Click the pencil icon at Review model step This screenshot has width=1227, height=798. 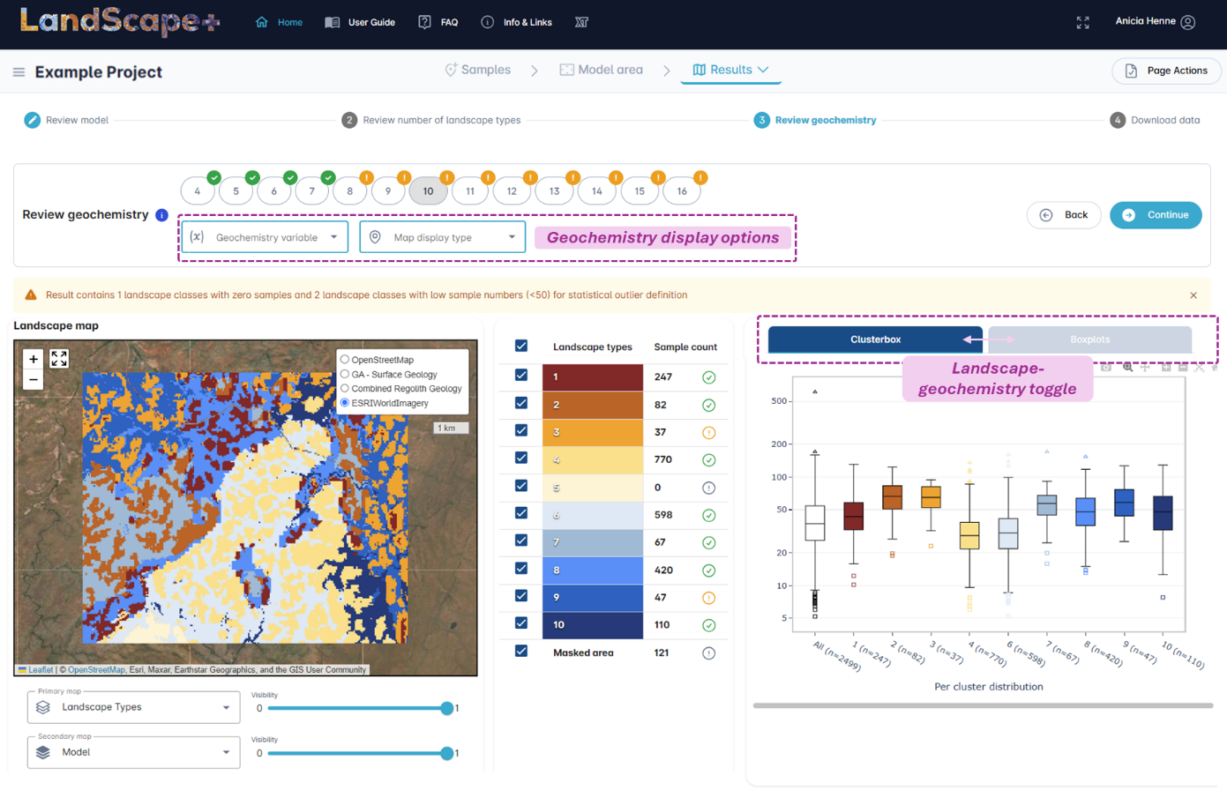32,120
